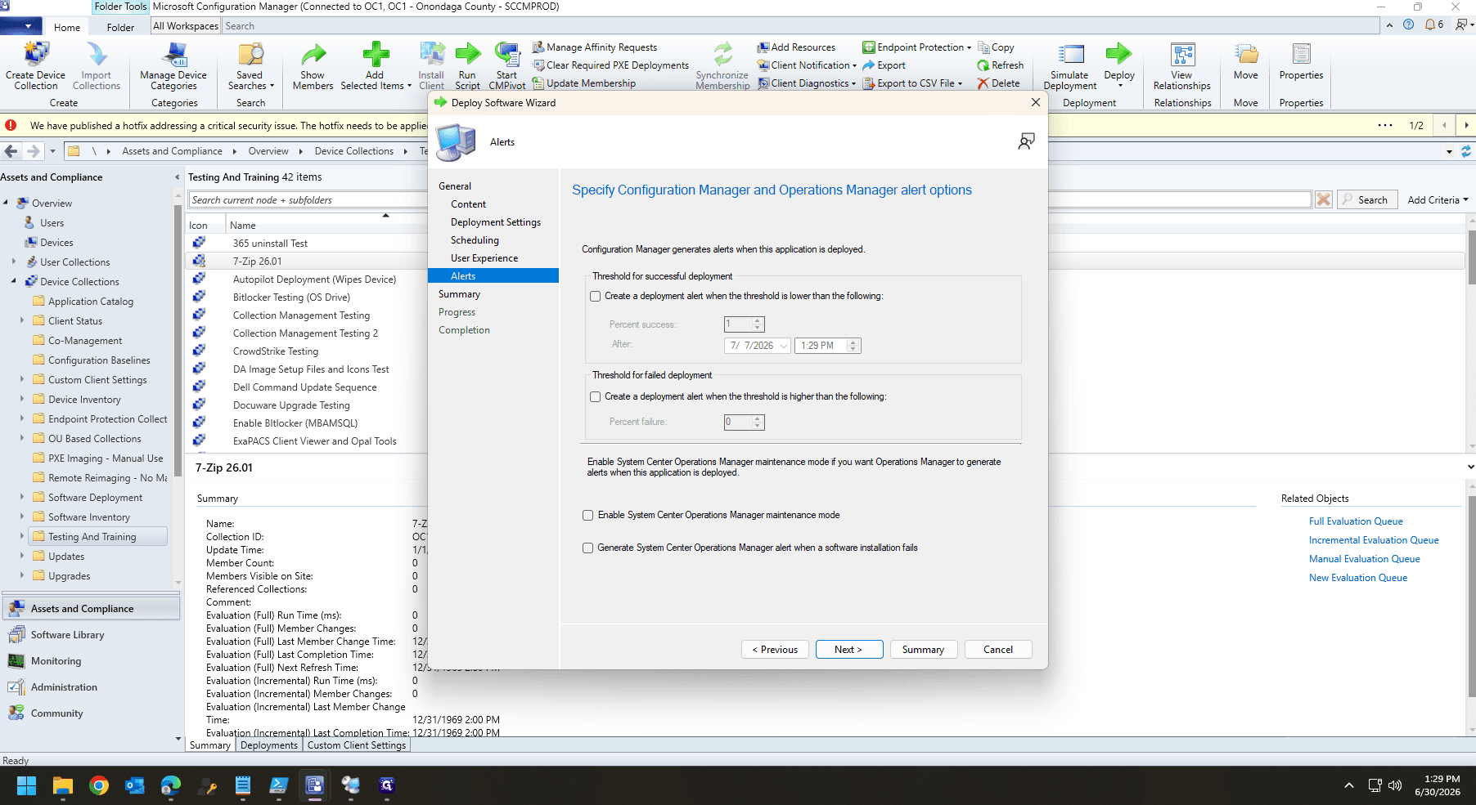Click the Create Device Collection ribbon icon
Screen dimensions: 1476x805
tap(35, 65)
